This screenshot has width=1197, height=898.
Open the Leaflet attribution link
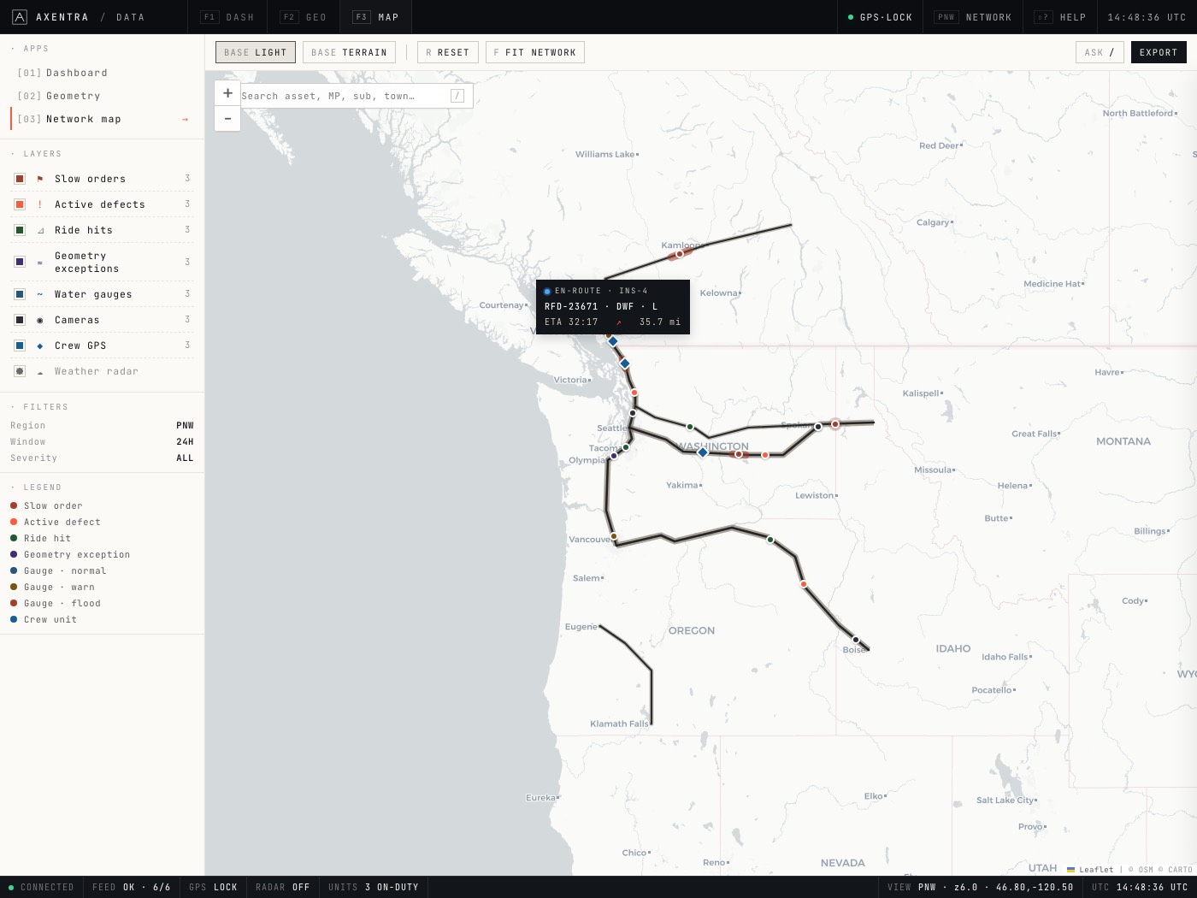tap(1089, 869)
